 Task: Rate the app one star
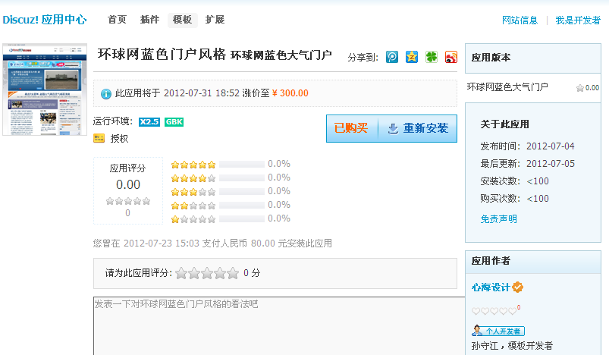181,273
